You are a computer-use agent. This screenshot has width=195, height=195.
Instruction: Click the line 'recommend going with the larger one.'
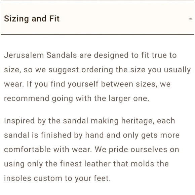tap(77, 99)
